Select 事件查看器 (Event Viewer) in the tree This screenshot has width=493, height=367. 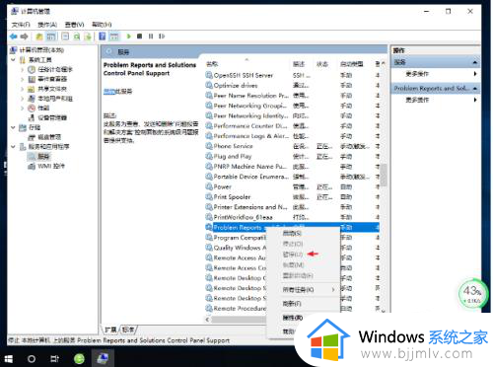tap(52, 79)
